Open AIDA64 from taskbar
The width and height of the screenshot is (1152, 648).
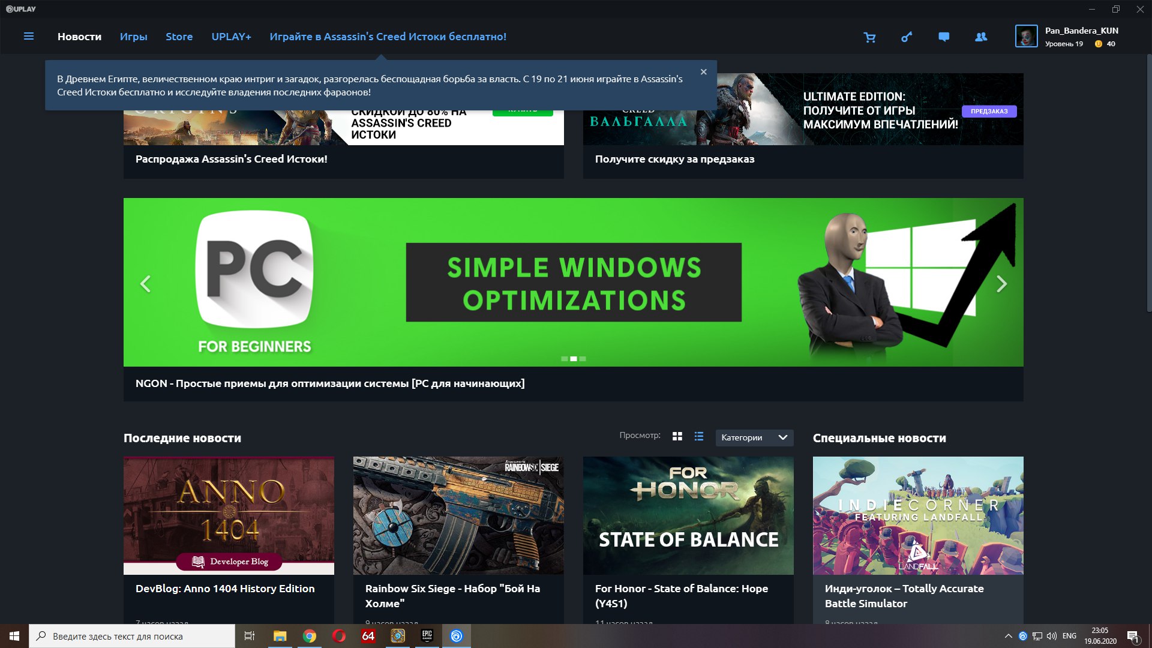(368, 636)
